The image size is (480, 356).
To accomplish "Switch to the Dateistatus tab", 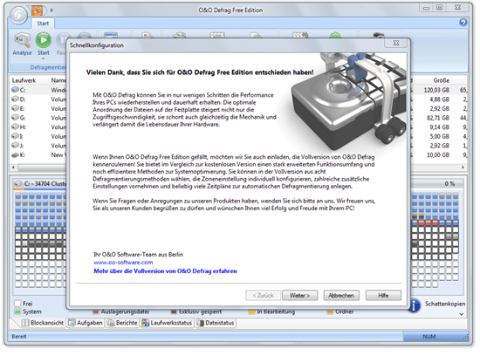I will click(x=216, y=323).
